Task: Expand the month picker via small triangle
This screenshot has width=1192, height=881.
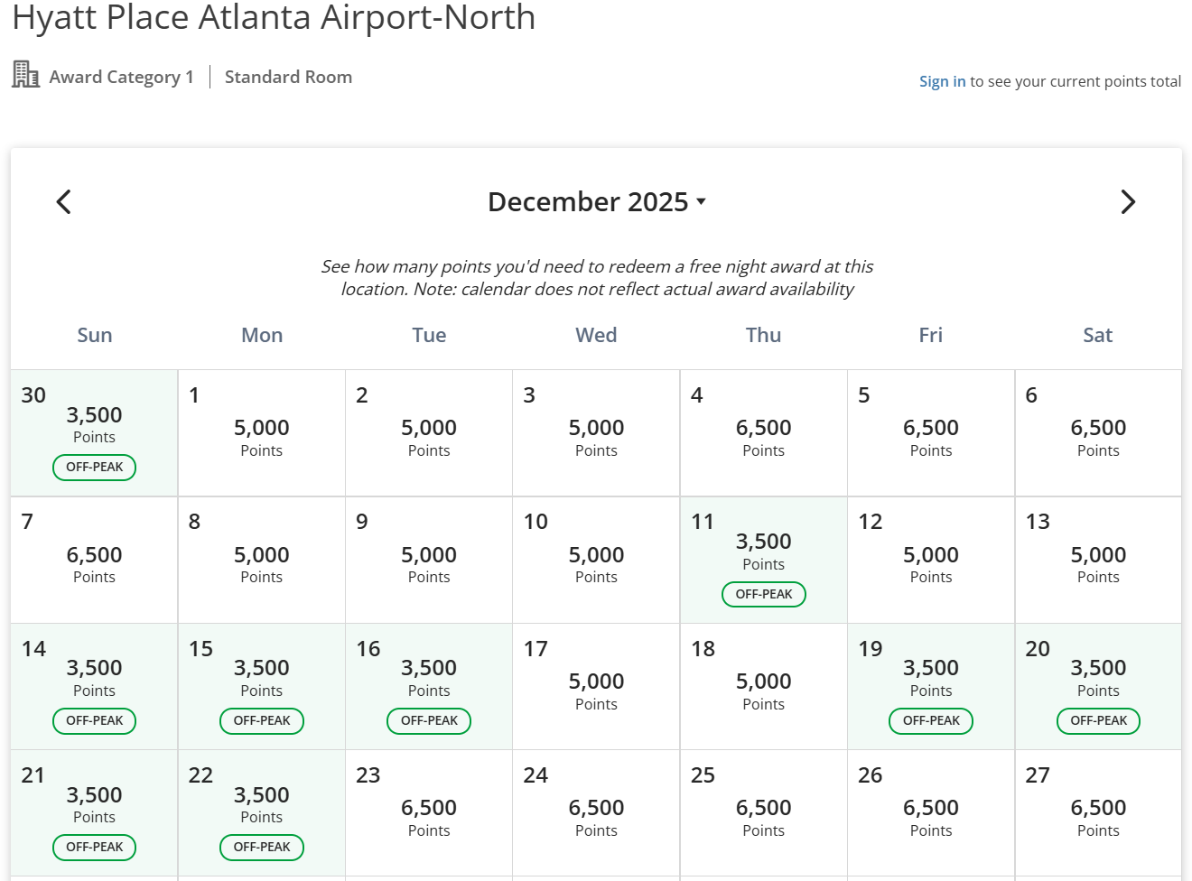Action: [x=702, y=203]
